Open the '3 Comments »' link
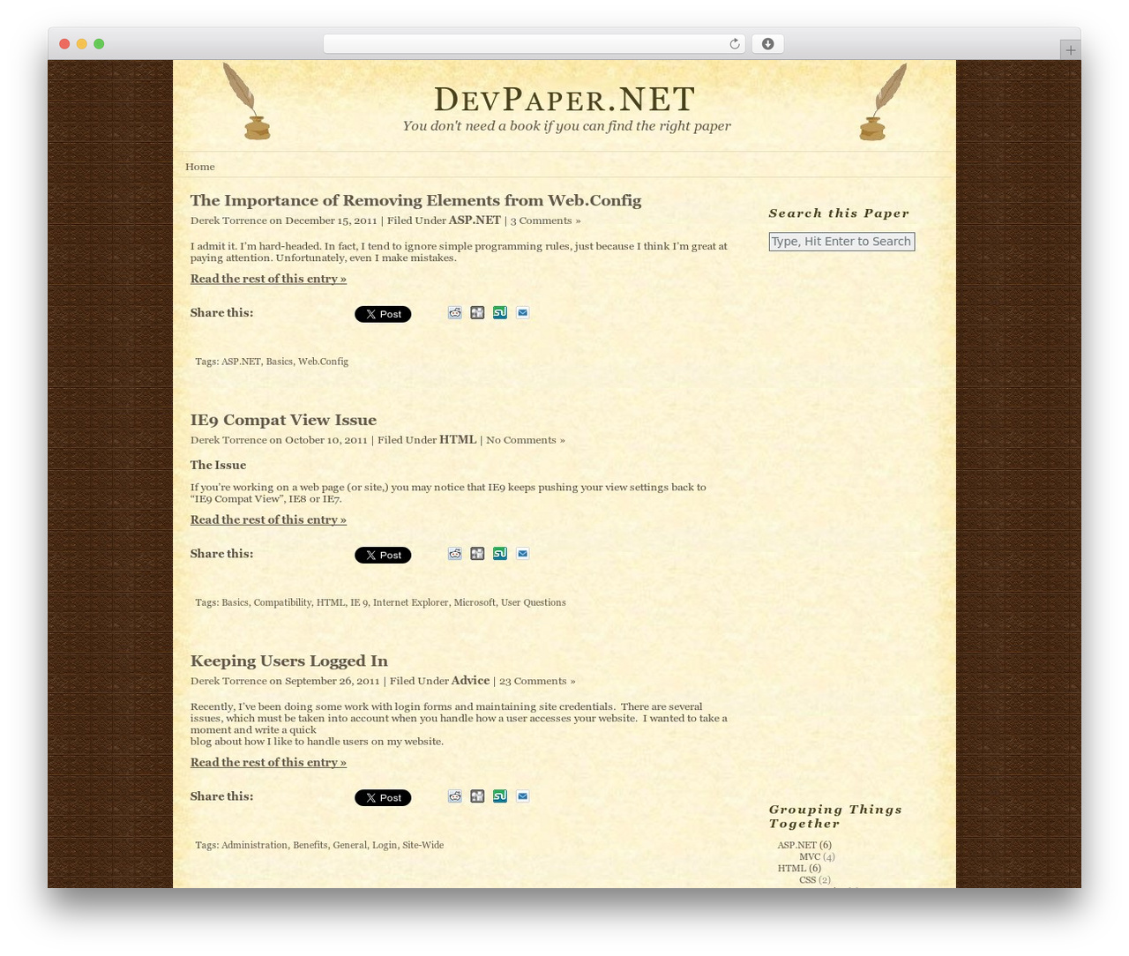Image resolution: width=1129 pixels, height=956 pixels. point(545,220)
